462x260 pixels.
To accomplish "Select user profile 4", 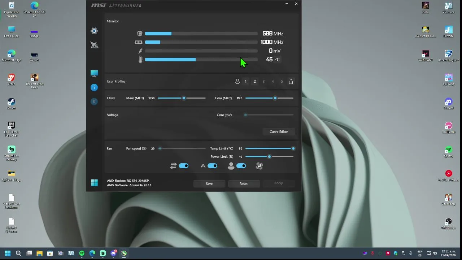I will 273,81.
